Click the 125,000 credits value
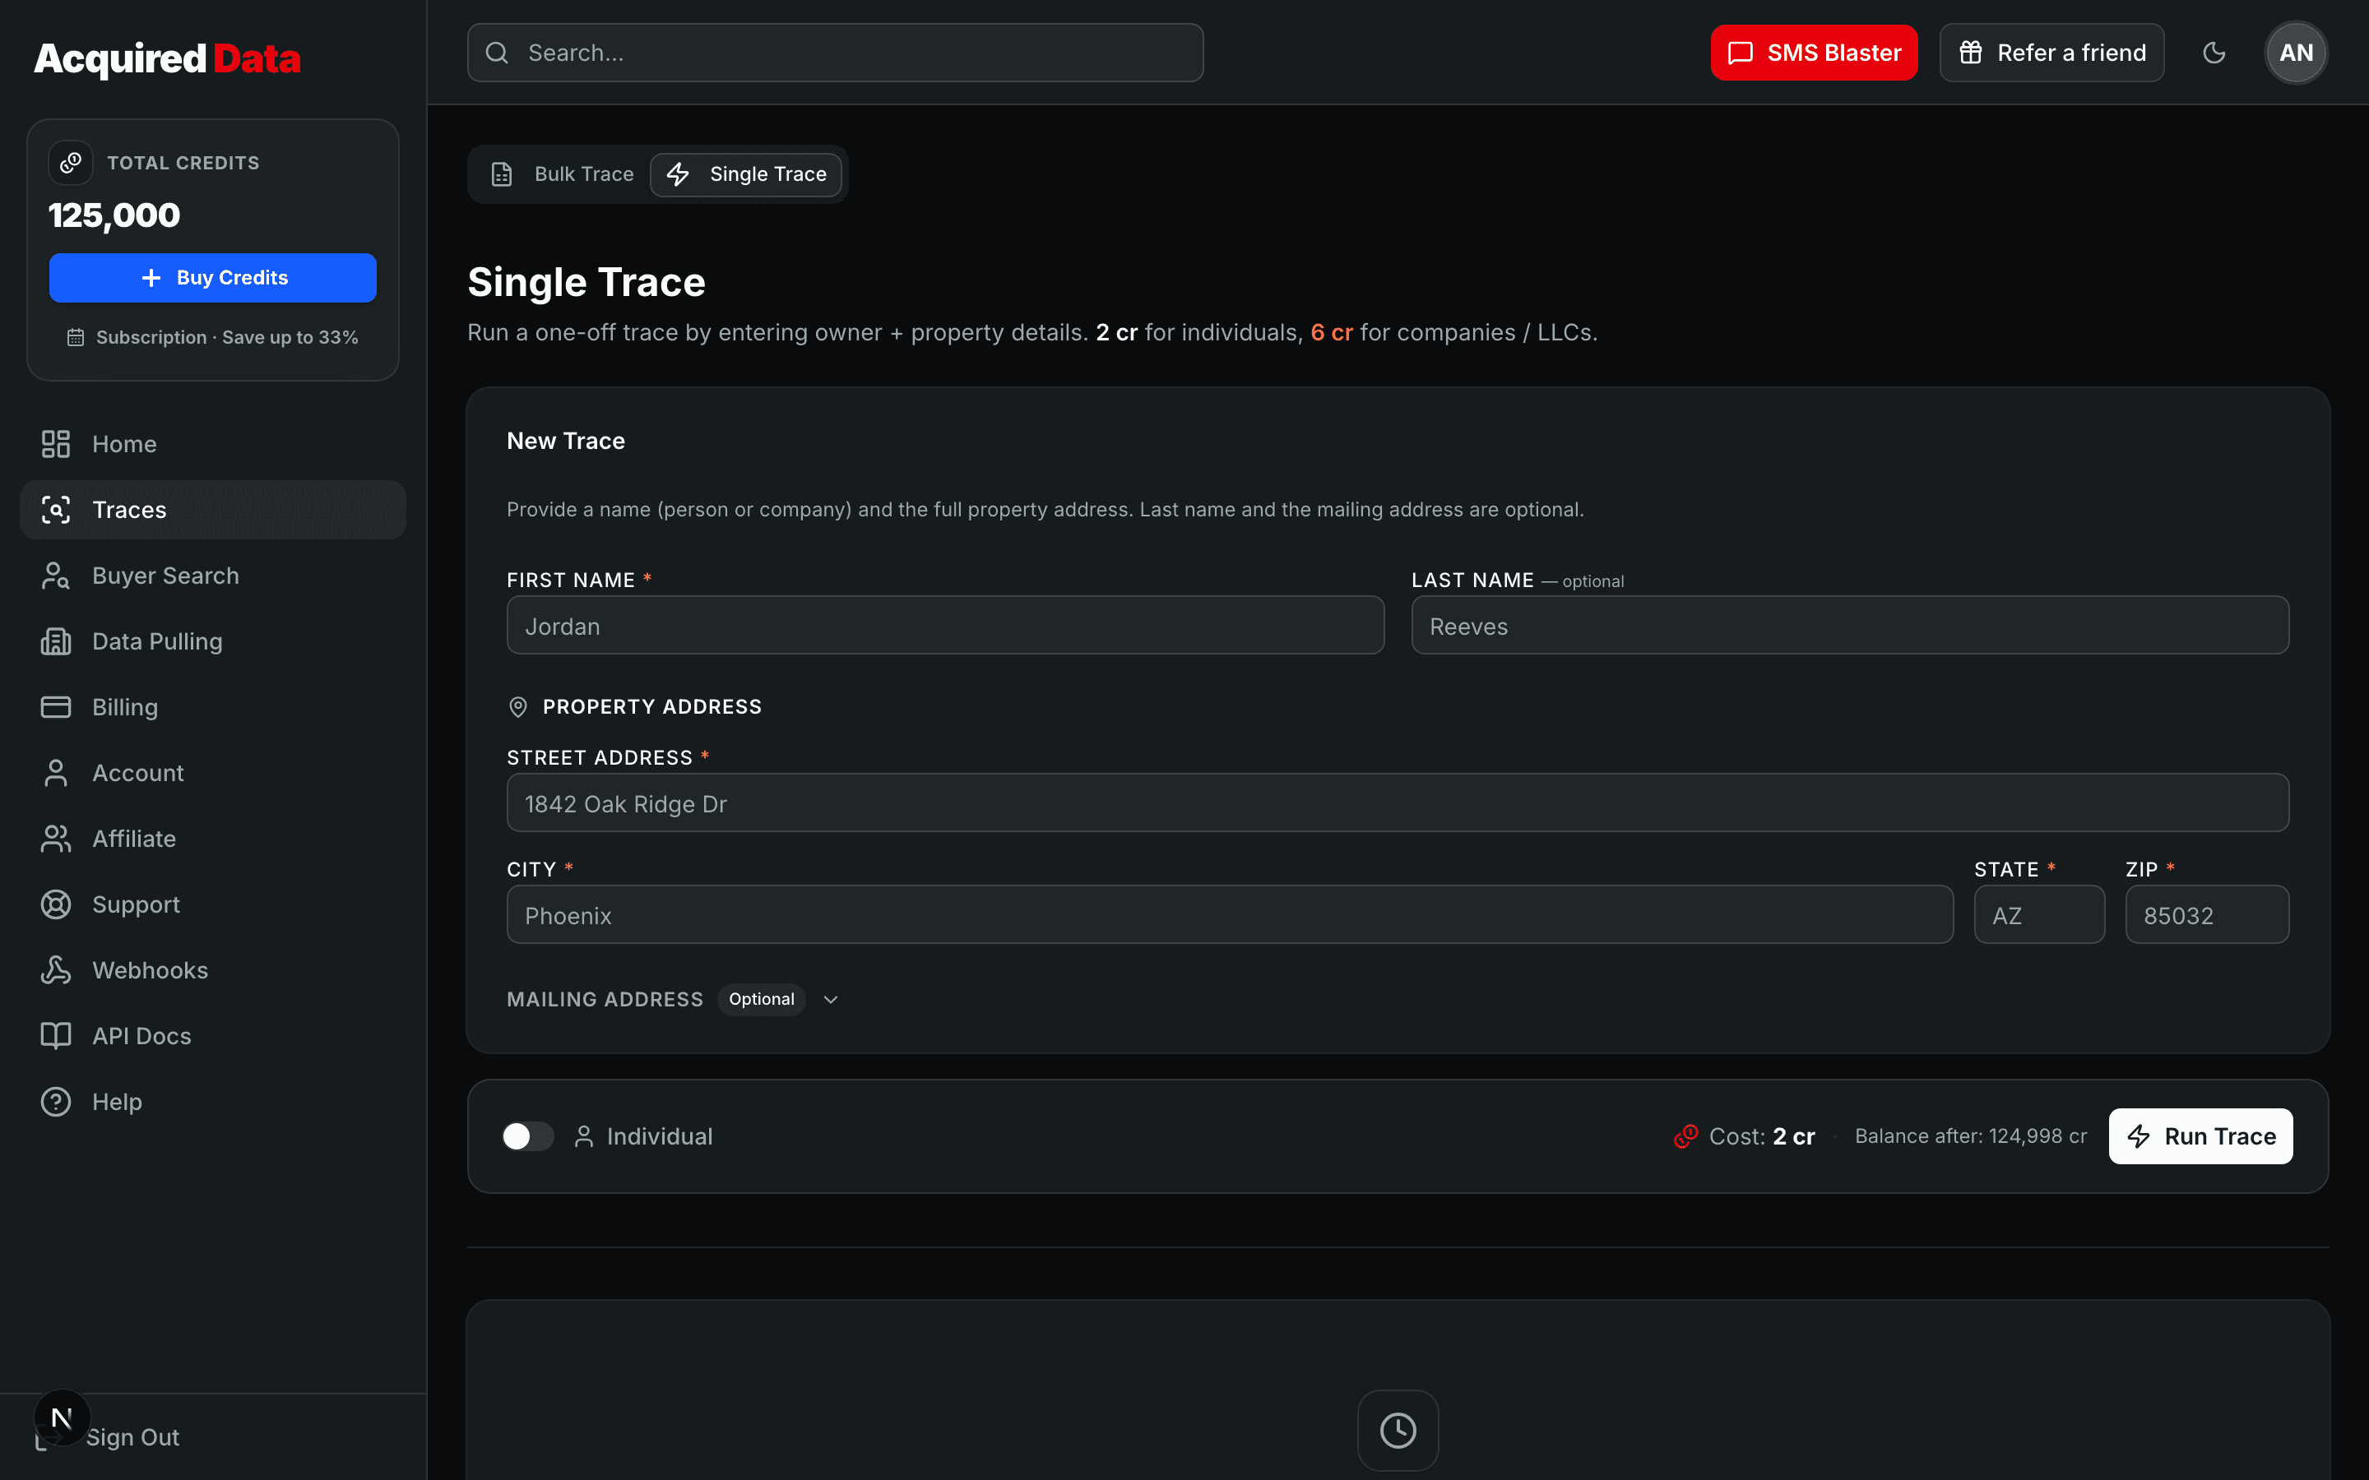 click(x=114, y=215)
